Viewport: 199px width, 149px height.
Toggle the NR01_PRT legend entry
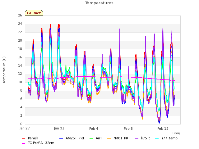119,138
